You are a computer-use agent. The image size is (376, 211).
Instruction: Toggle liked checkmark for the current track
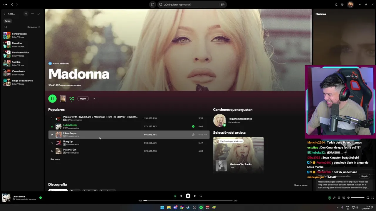coord(41,198)
